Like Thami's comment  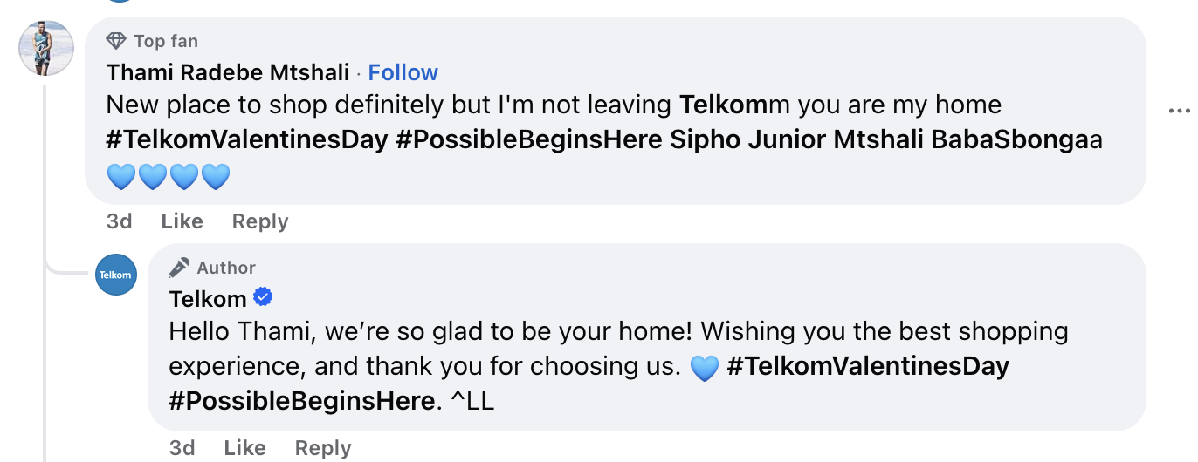[182, 221]
